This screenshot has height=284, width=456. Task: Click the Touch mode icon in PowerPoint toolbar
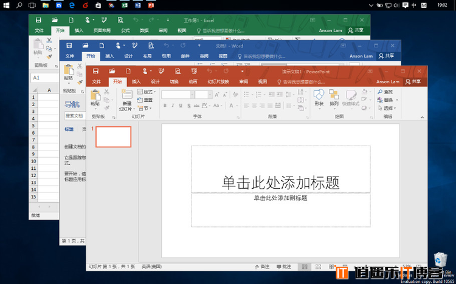click(x=145, y=71)
